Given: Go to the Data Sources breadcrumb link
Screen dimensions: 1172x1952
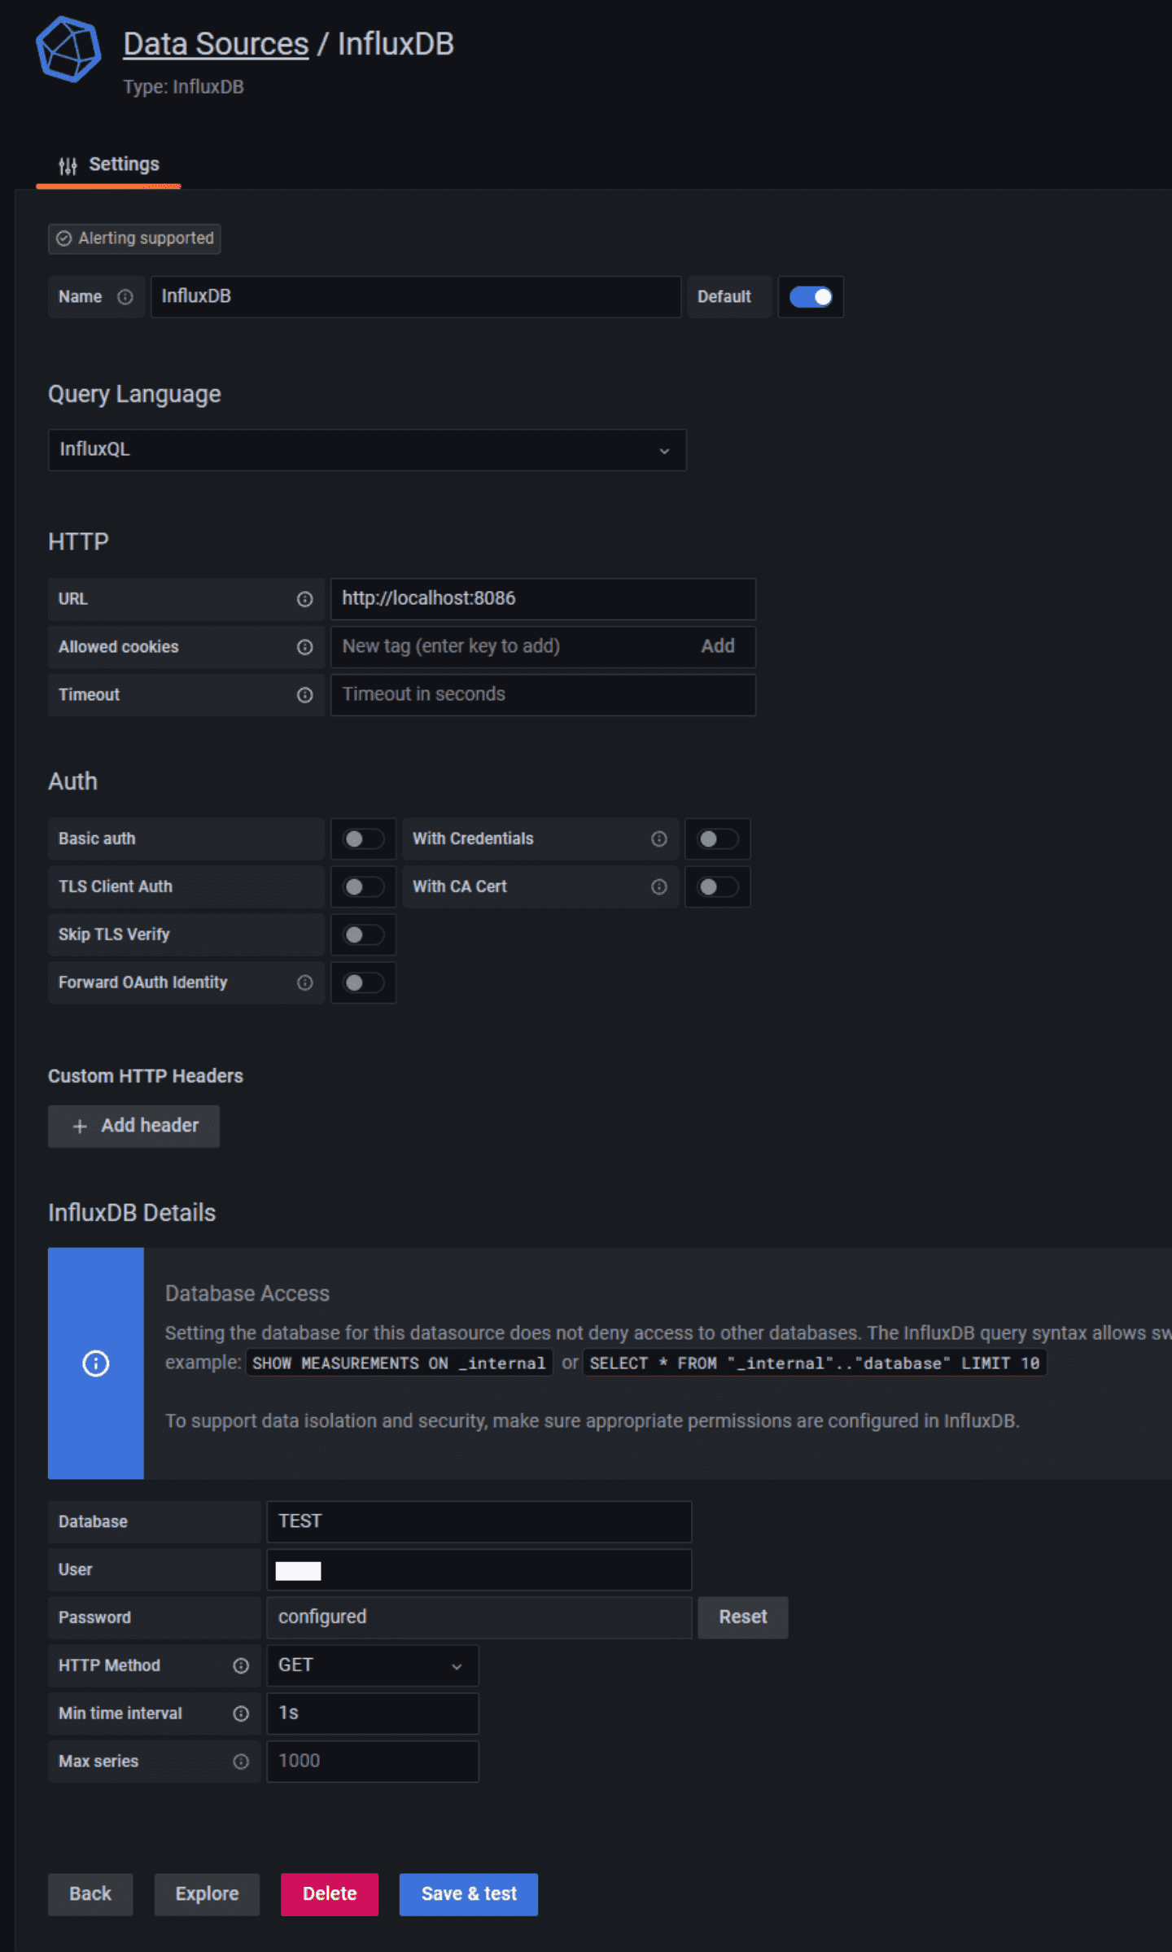Looking at the screenshot, I should (x=216, y=44).
